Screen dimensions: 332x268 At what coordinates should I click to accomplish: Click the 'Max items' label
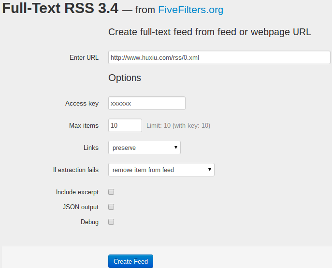(x=84, y=125)
